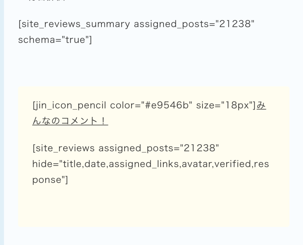Open the underlined みんなのコメント！ link
303x245 pixels.
(70, 121)
